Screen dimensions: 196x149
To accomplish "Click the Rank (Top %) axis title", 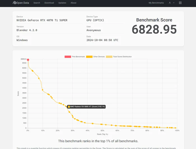I will [x=102, y=134].
